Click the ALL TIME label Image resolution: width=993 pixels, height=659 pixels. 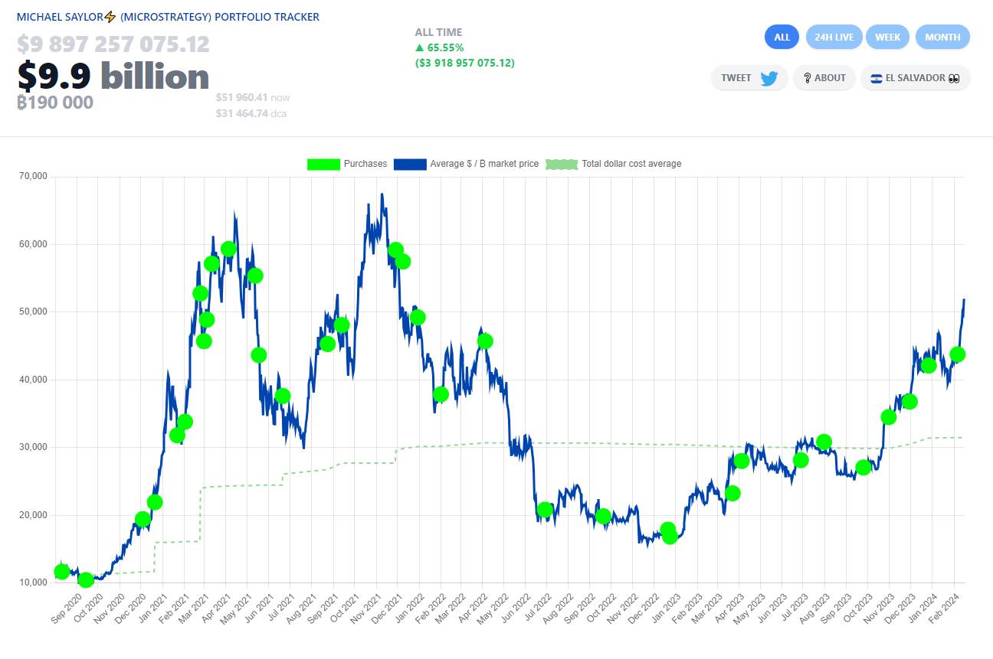click(438, 32)
